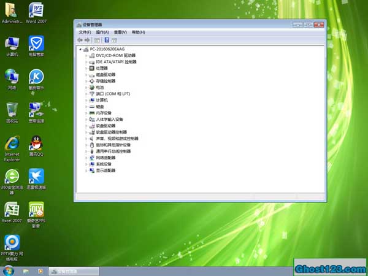Screen dimensions: 368x276
Task: Expand the 磁盘驱动器 disk drives node
Action: pyautogui.click(x=86, y=75)
